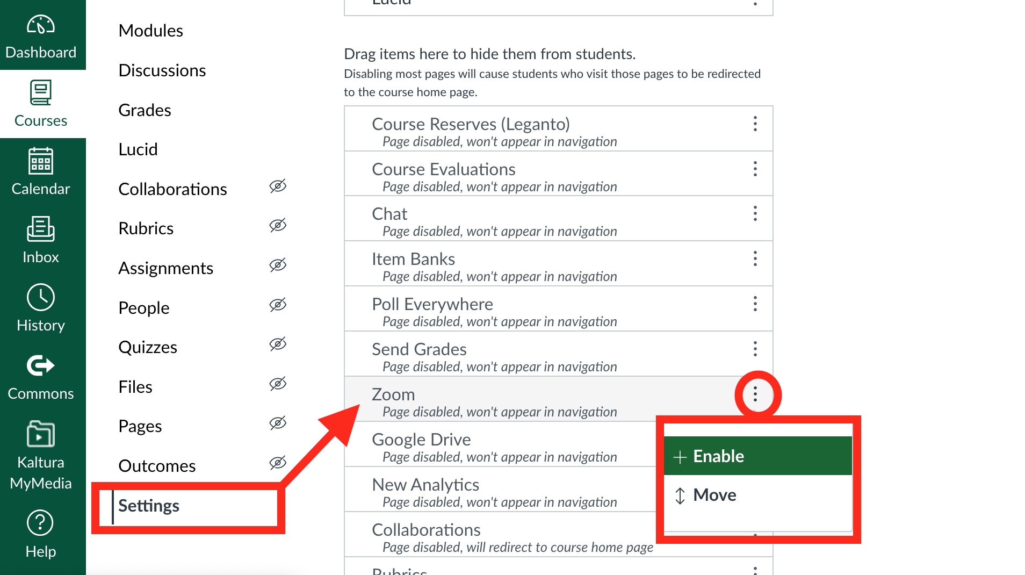The width and height of the screenshot is (1025, 575).
Task: Select the Courses sidebar icon
Action: pos(41,104)
